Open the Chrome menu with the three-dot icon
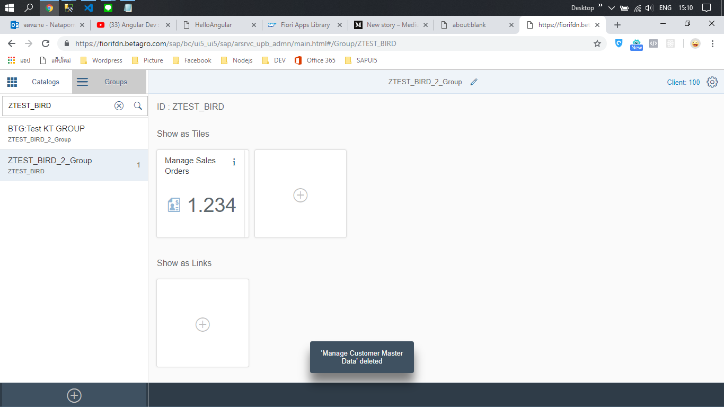The width and height of the screenshot is (724, 407). [x=712, y=43]
